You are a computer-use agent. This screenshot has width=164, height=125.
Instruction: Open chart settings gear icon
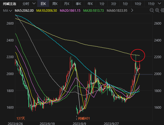tap(162, 10)
